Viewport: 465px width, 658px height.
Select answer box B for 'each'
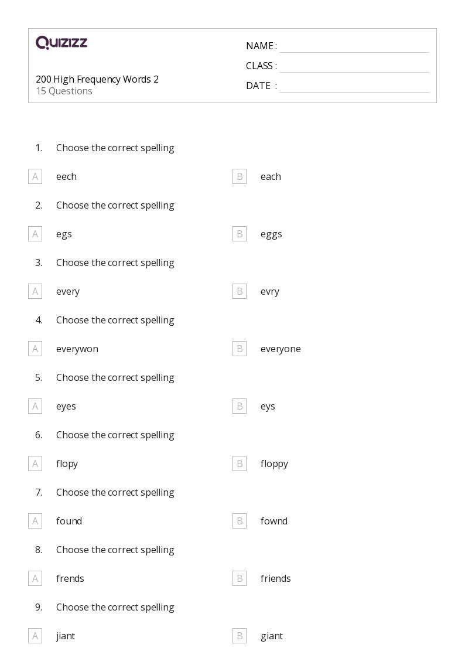tap(240, 176)
